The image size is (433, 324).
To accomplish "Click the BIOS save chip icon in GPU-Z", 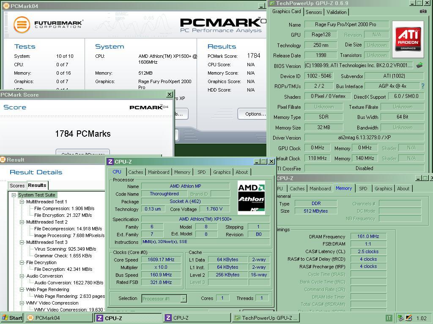I will tap(419, 65).
